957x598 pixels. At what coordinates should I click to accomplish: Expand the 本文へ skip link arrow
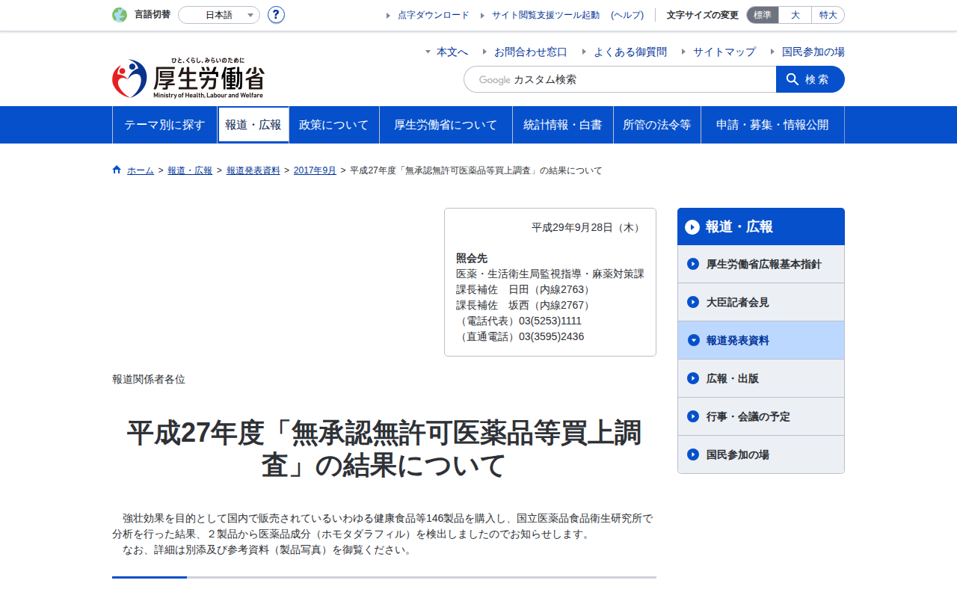click(x=428, y=52)
